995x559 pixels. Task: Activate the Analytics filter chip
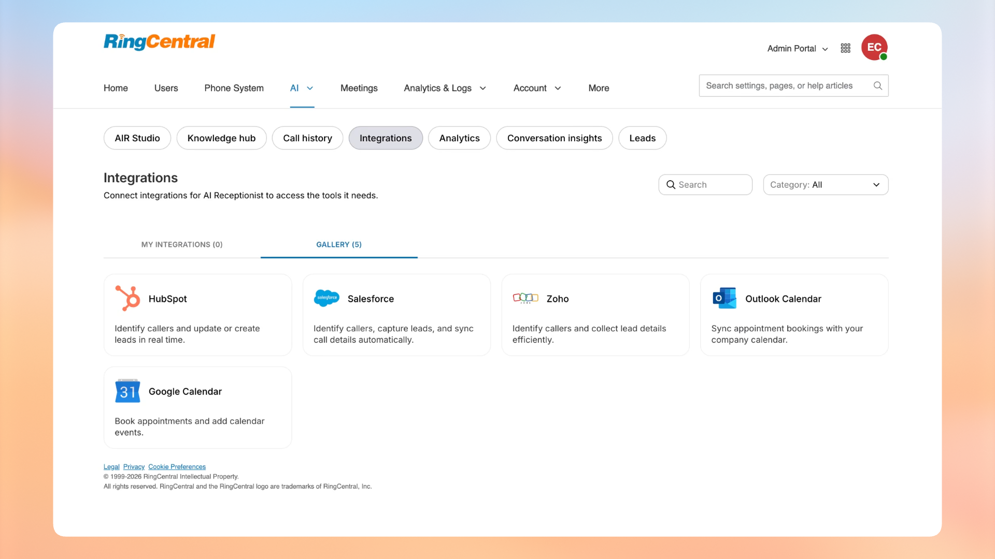(459, 138)
